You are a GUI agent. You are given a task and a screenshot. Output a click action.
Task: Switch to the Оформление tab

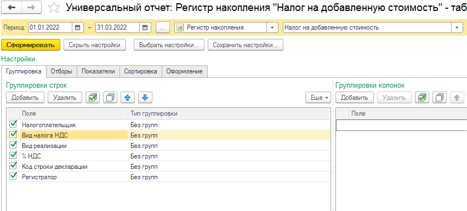tap(185, 71)
